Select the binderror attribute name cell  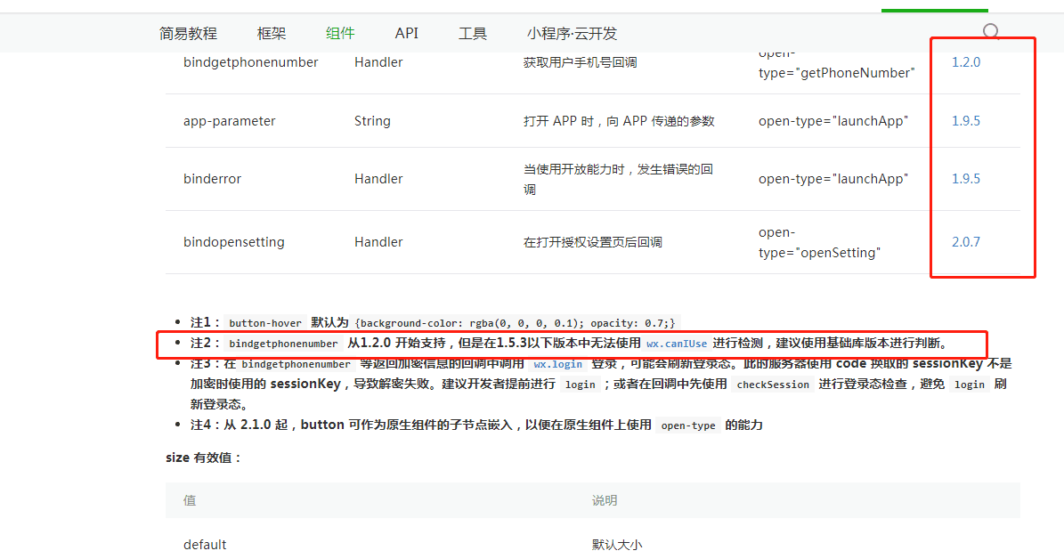213,178
